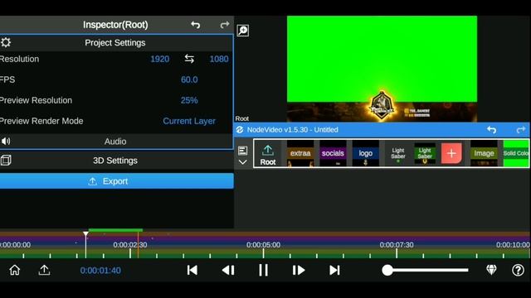The width and height of the screenshot is (531, 298).
Task: Open the preview zoom magnifier
Action: tap(243, 31)
